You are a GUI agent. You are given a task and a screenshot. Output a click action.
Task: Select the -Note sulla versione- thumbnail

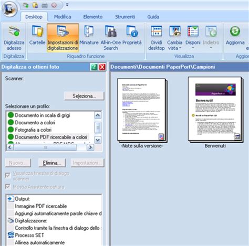point(142,110)
